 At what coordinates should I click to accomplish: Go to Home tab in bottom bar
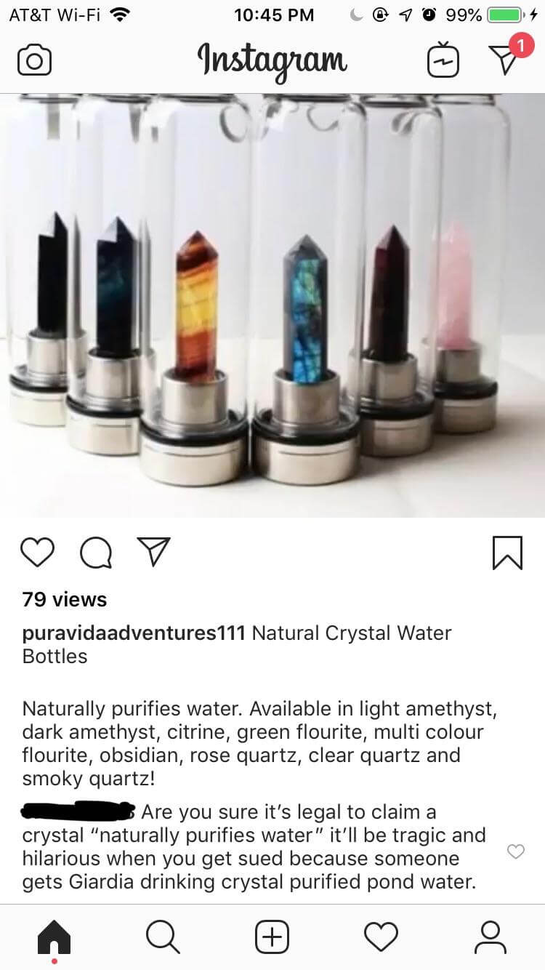click(54, 937)
